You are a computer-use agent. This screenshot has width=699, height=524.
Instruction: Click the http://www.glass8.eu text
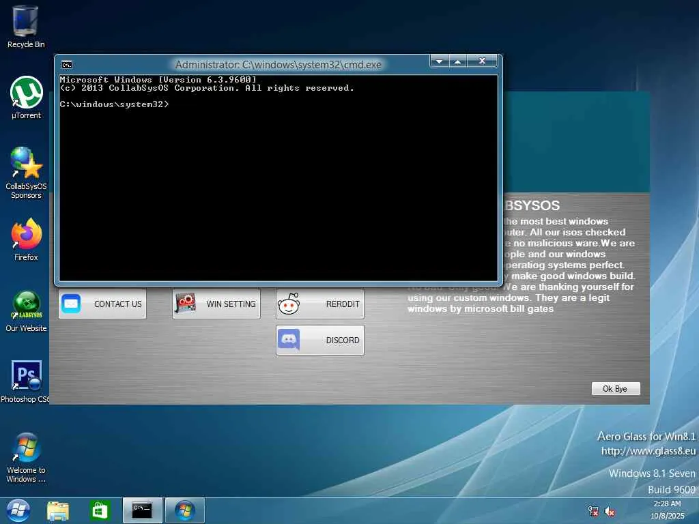click(x=648, y=451)
